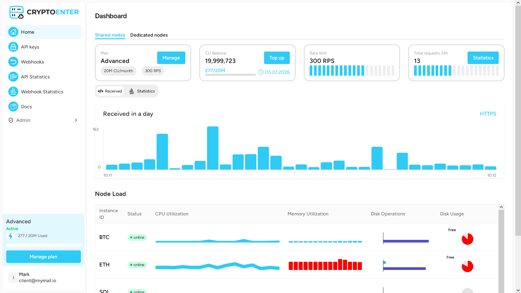Viewport: 521px width, 293px height.
Task: Click the CryptoEnter logo
Action: coord(44,12)
